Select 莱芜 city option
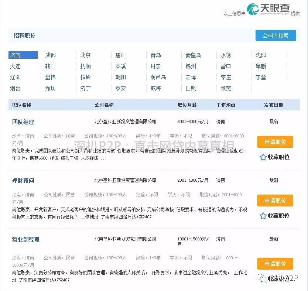Screen dimensions: 308x291 coord(226,89)
